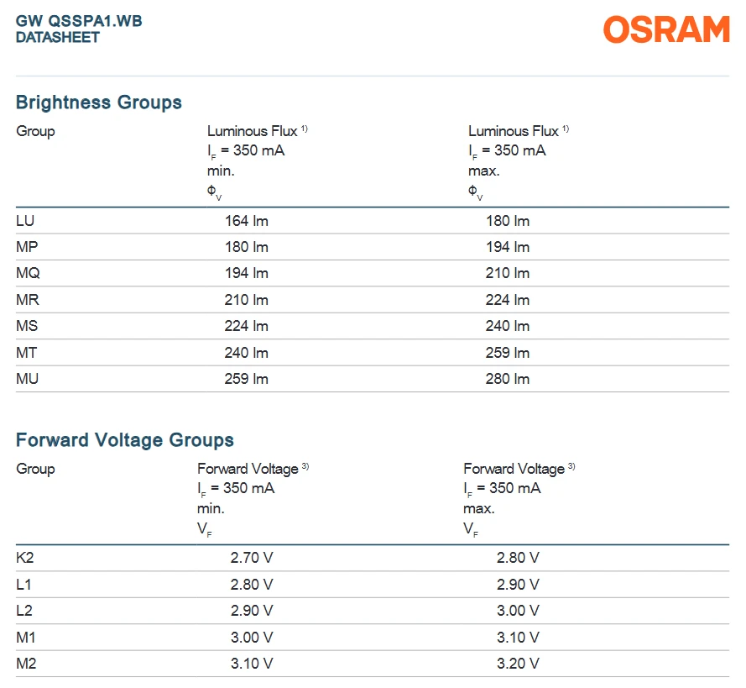Click footnote 3 superscript on Forward Voltage max.

click(x=571, y=466)
